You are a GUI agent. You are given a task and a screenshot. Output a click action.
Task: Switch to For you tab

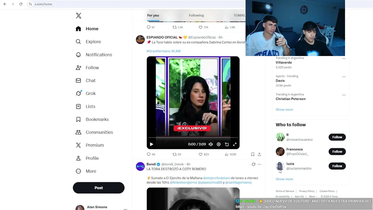[x=153, y=15]
